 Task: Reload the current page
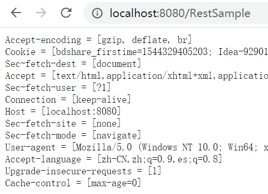pos(66,12)
